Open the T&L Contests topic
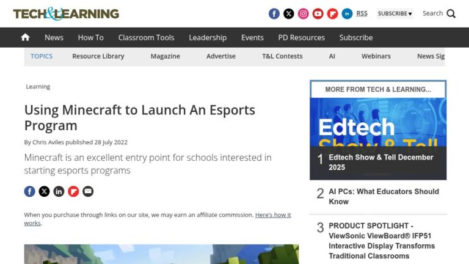Screen dimensions: 469x264 coord(282,56)
